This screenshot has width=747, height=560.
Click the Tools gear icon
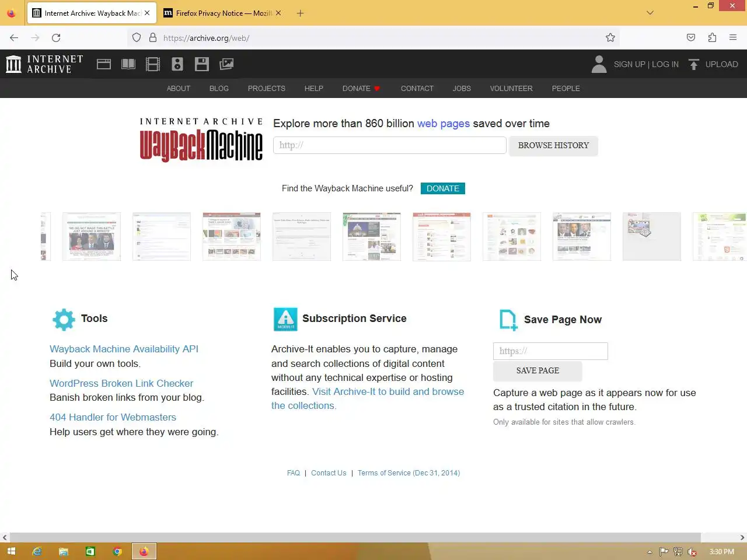[64, 320]
